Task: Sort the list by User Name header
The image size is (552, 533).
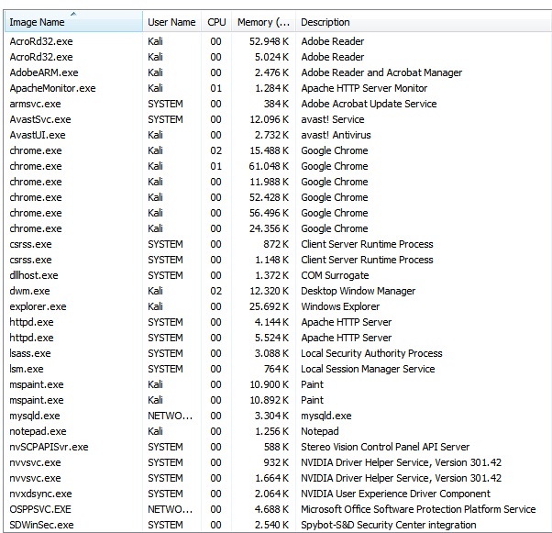Action: tap(171, 22)
